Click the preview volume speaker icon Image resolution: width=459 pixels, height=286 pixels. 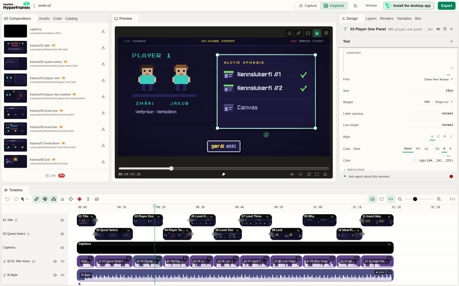[292, 174]
